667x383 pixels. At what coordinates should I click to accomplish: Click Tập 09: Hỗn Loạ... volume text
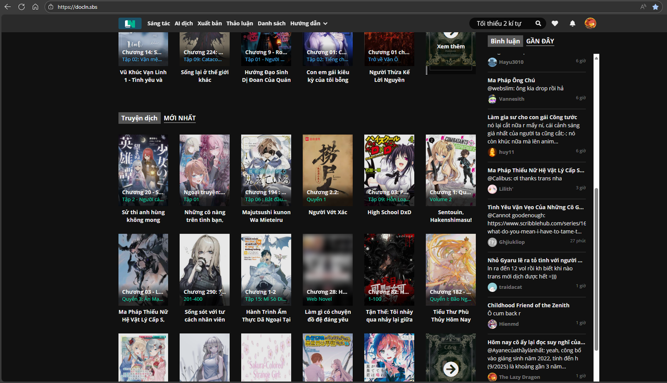pos(389,200)
